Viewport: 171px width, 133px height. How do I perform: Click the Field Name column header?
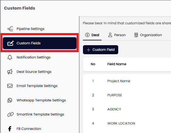point(117,64)
